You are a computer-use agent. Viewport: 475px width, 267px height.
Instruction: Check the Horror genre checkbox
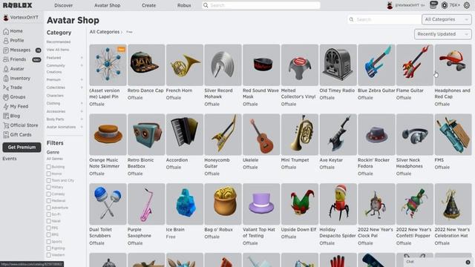pos(48,174)
